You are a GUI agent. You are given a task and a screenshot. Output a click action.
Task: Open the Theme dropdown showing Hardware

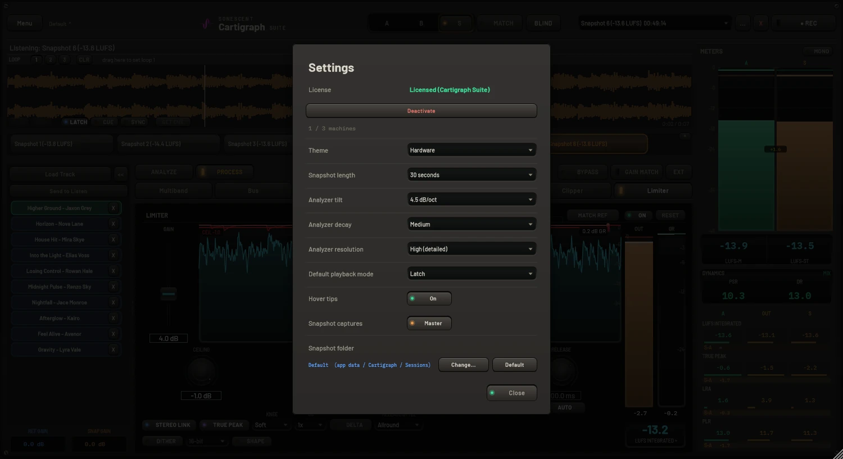(472, 150)
